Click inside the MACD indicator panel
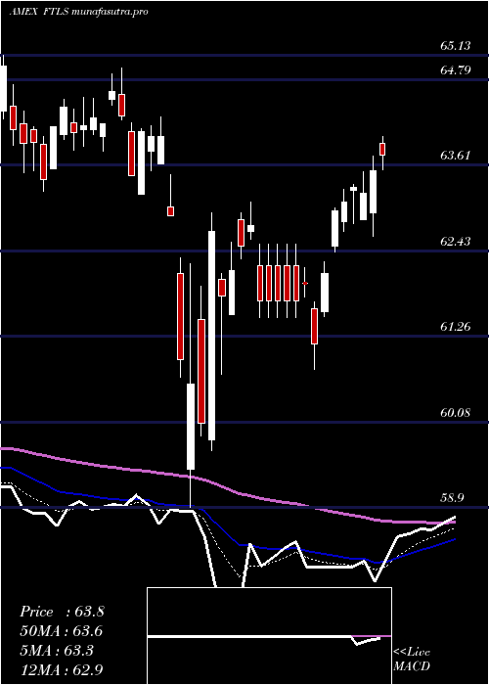This screenshot has width=489, height=685. [x=269, y=636]
